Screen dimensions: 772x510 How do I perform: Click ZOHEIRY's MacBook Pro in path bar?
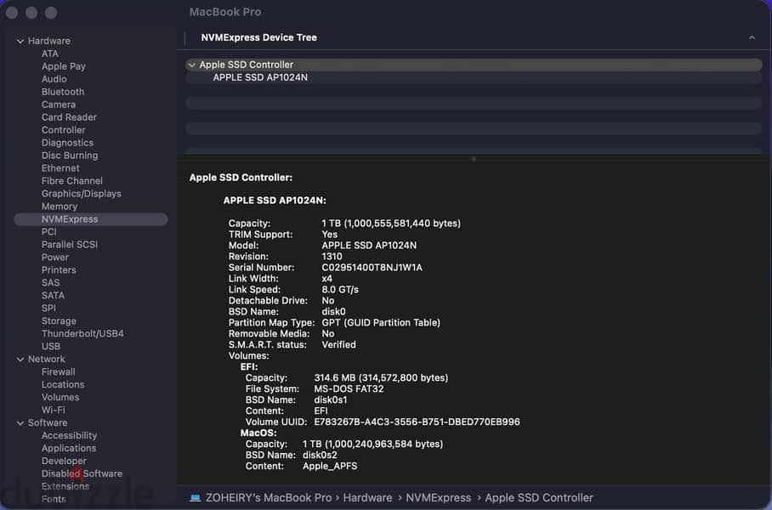pyautogui.click(x=269, y=498)
